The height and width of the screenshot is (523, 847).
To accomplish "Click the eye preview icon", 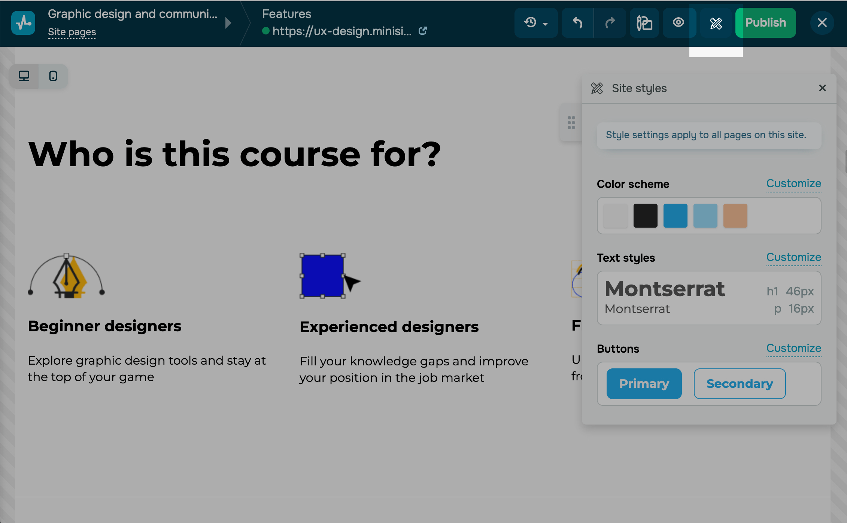I will point(678,23).
